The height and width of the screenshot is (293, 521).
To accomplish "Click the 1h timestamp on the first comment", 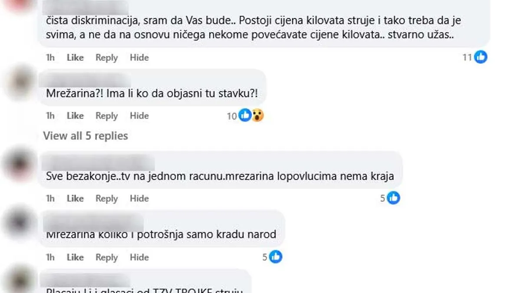I will 49,57.
